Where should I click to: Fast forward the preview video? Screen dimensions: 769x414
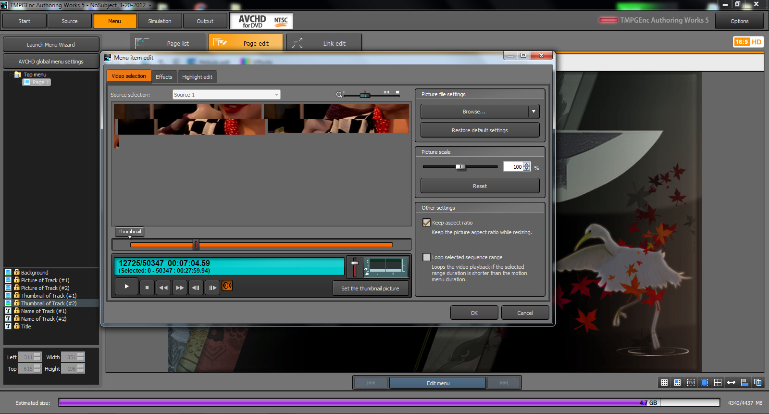point(180,288)
